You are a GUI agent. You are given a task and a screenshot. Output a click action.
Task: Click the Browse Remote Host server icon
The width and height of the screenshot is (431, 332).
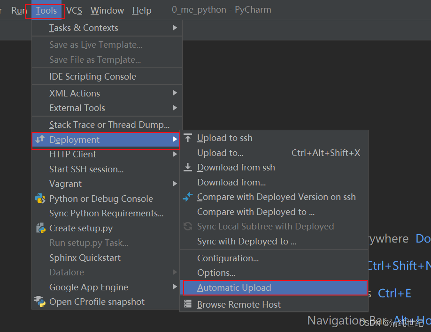coord(188,304)
